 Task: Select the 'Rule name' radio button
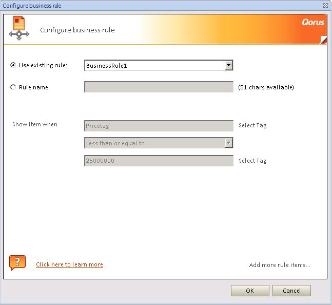[x=13, y=87]
